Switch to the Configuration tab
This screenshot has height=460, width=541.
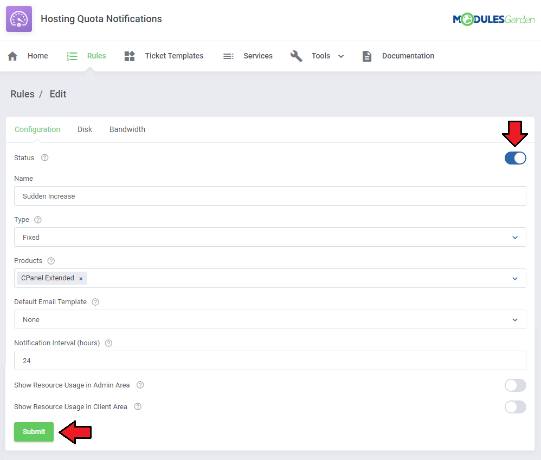coord(37,129)
